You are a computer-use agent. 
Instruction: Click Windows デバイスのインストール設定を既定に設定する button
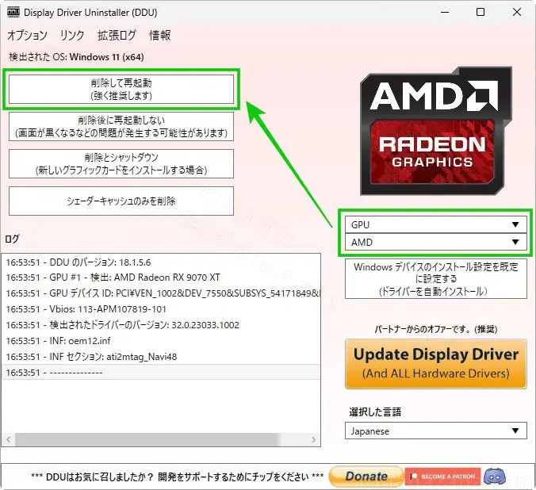click(436, 278)
